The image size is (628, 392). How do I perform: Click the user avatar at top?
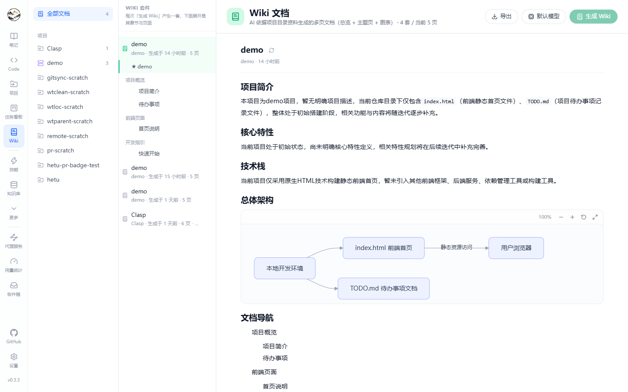point(14,14)
